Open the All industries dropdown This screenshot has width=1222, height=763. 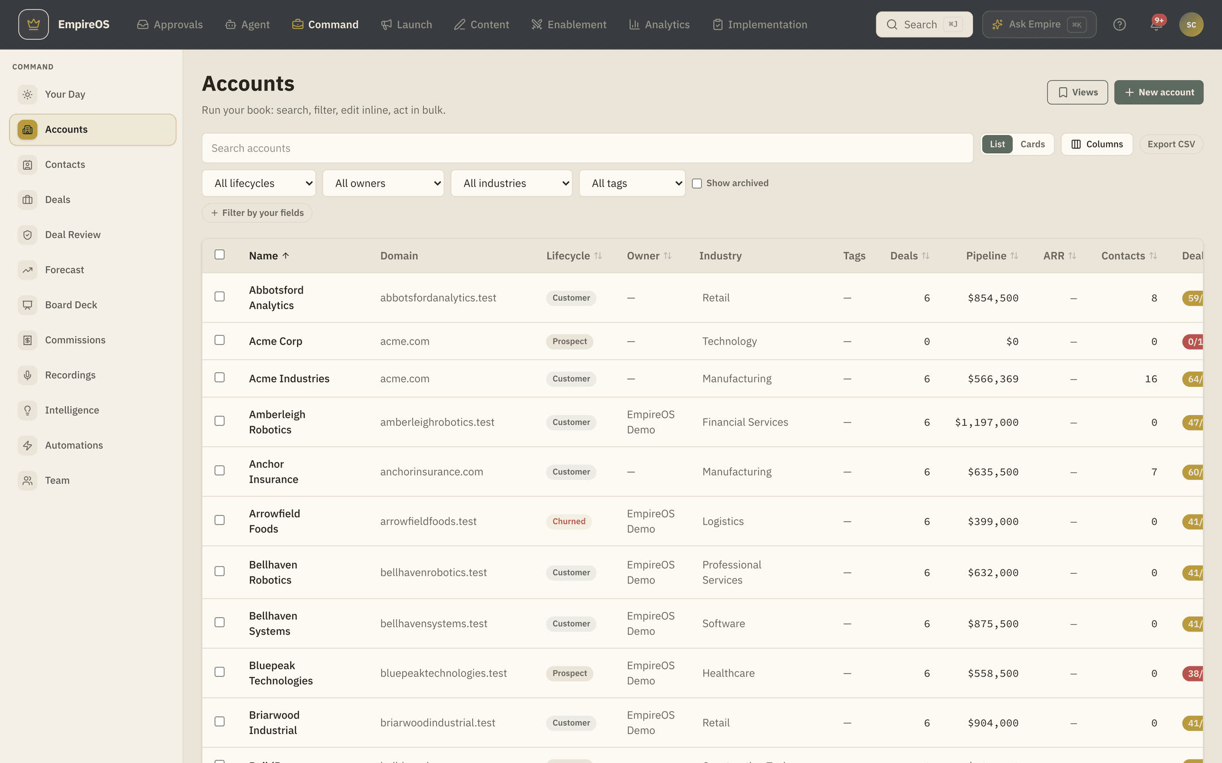click(512, 183)
